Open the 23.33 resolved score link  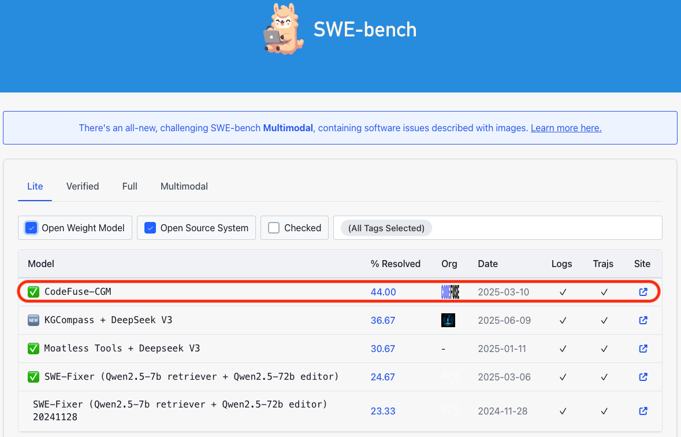tap(382, 411)
